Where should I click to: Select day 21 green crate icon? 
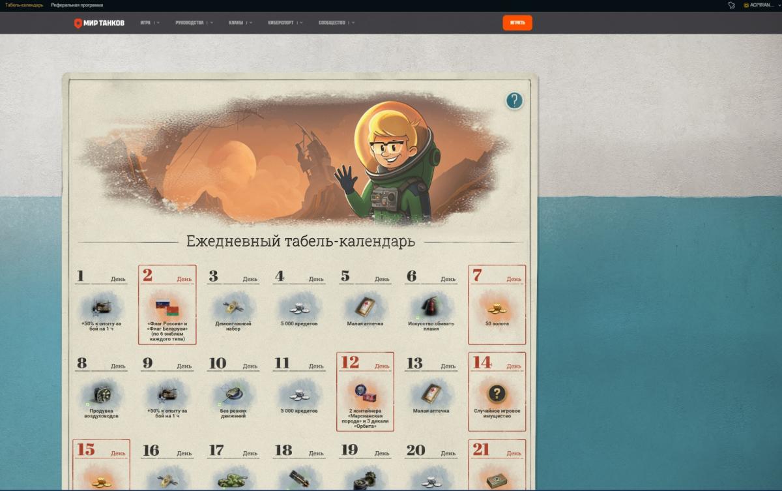[x=497, y=481]
